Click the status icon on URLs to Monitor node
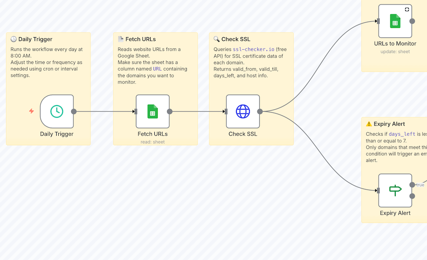427x260 pixels. [x=407, y=10]
